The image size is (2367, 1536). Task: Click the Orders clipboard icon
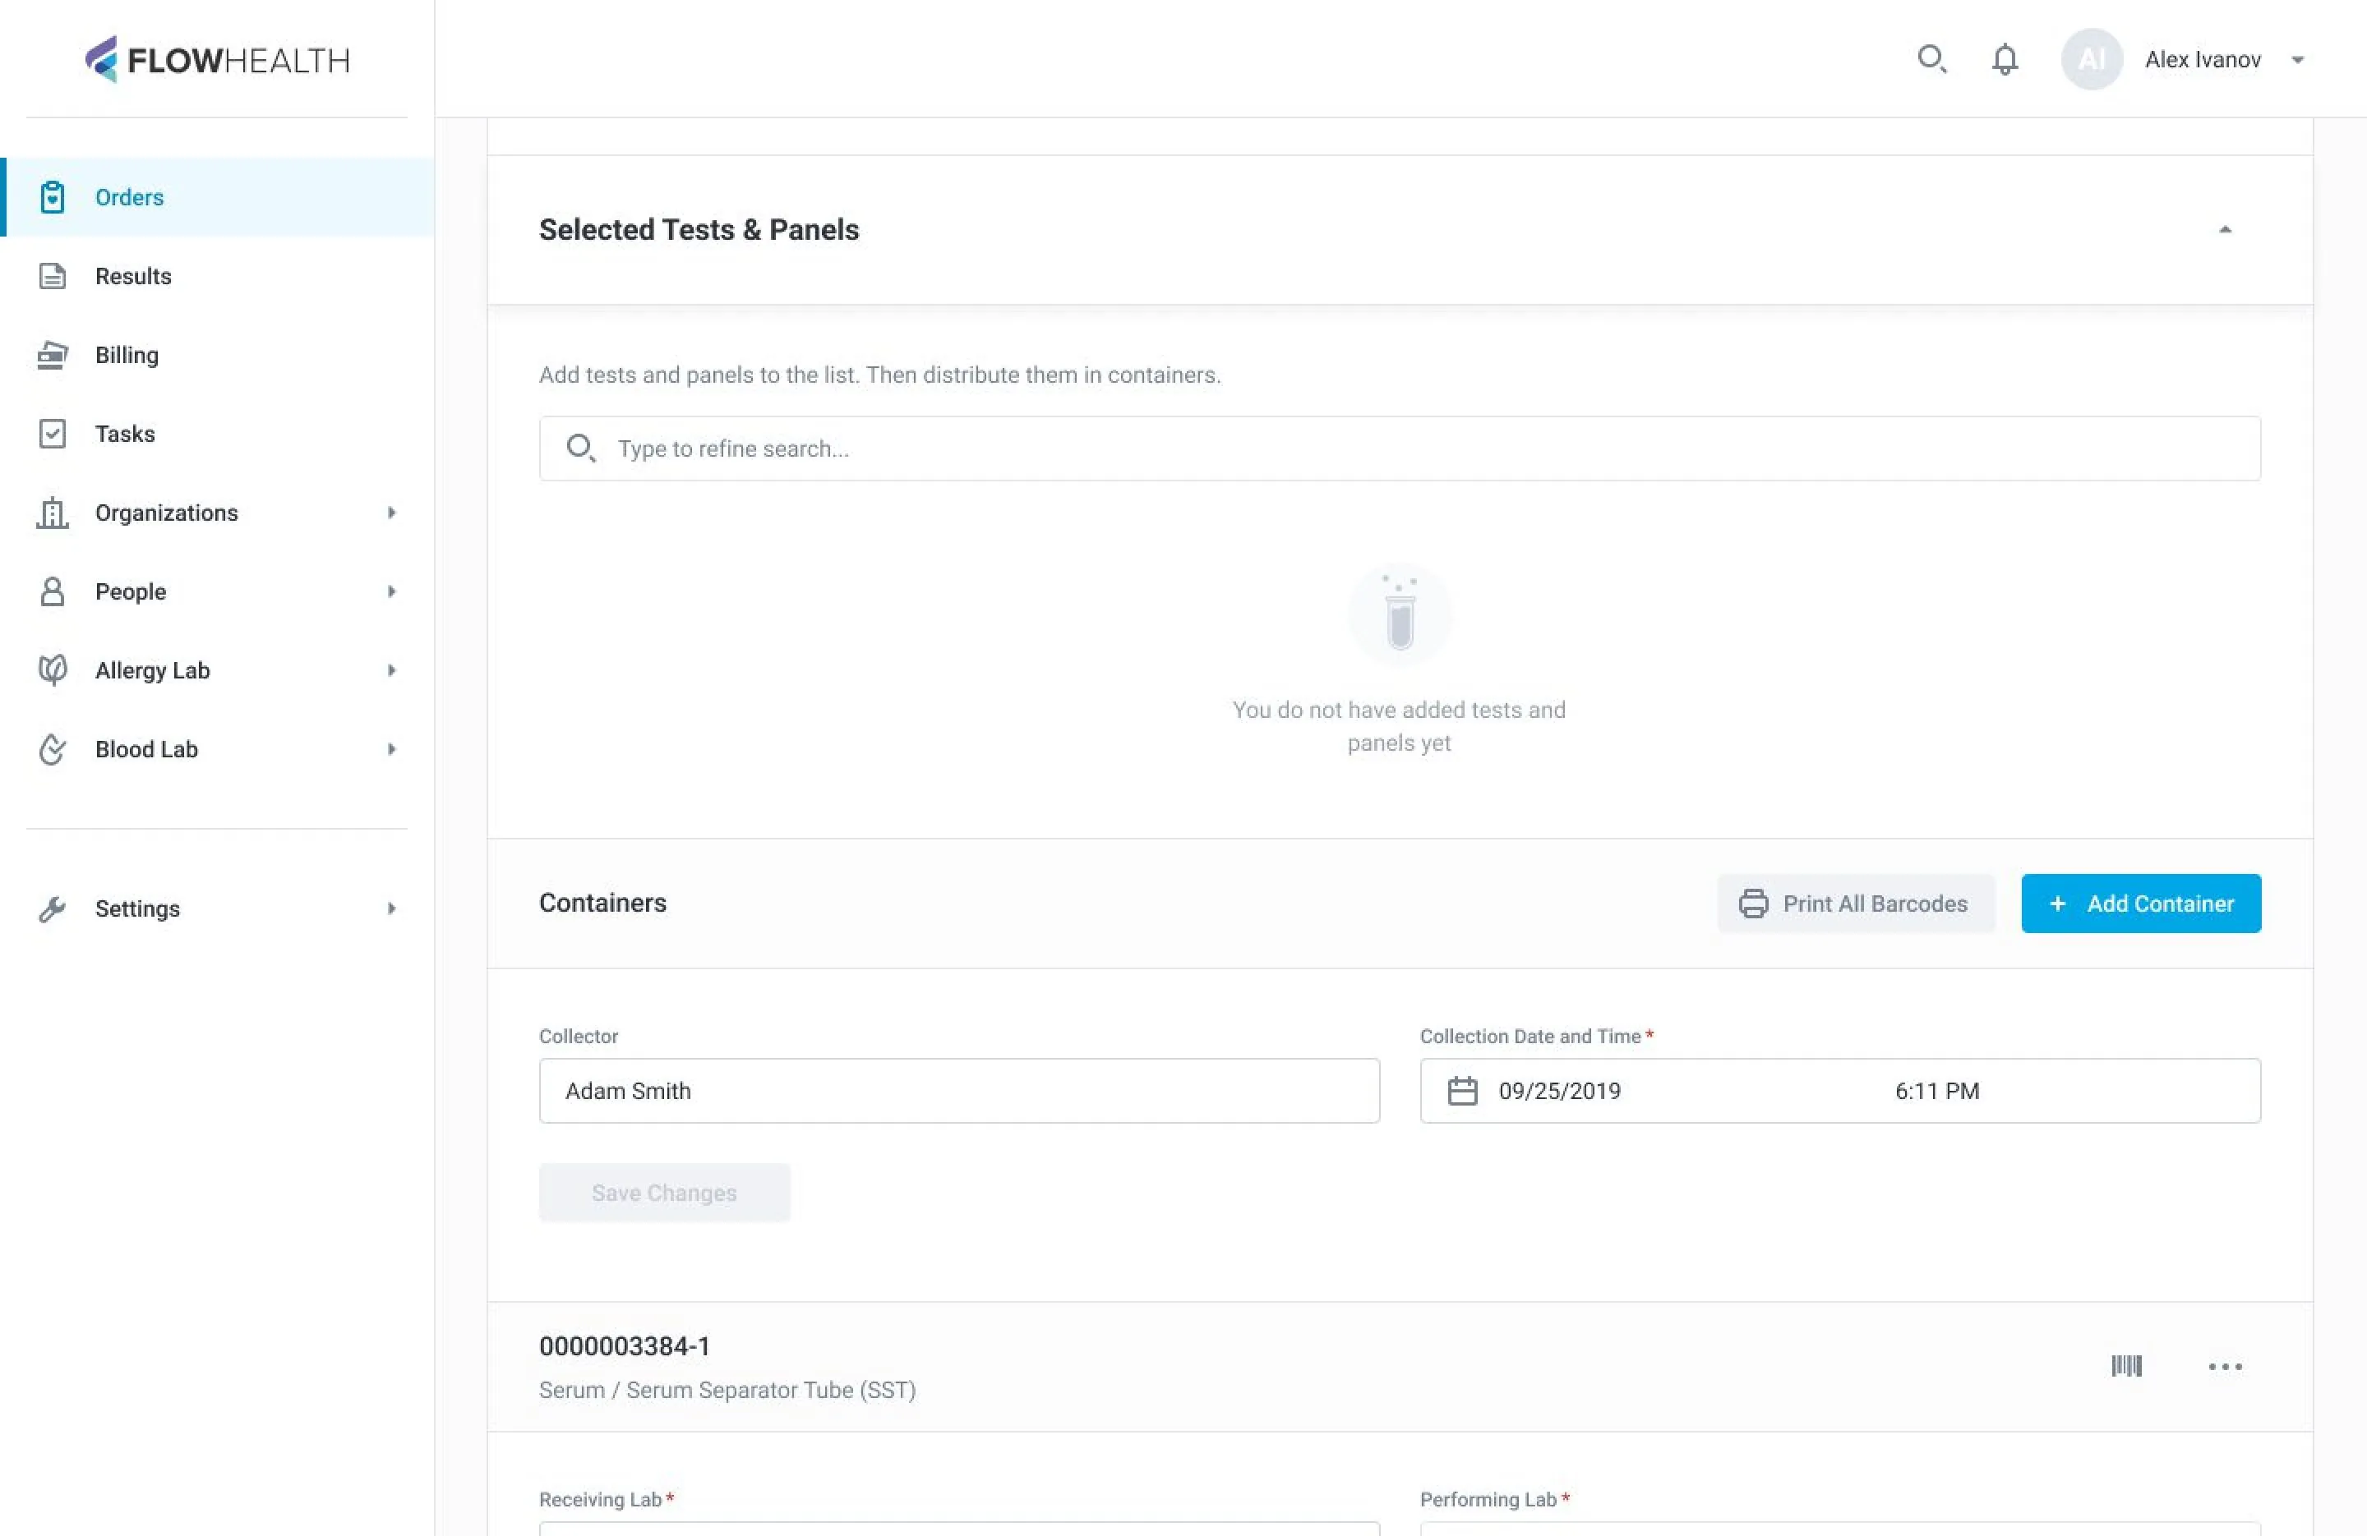point(53,197)
